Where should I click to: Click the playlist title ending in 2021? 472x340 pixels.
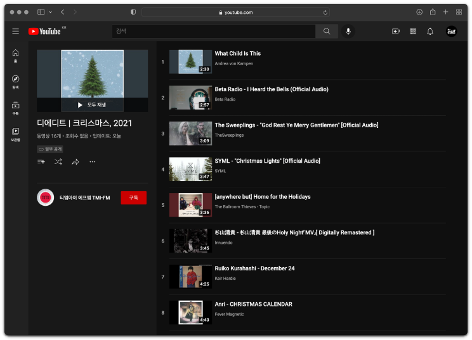click(84, 123)
